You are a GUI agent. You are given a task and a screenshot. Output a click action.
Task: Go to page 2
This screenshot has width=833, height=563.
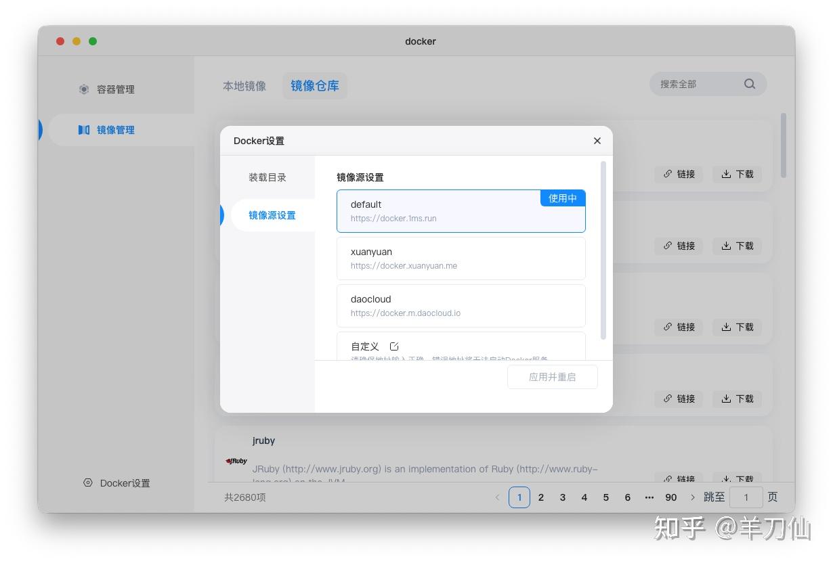point(541,497)
